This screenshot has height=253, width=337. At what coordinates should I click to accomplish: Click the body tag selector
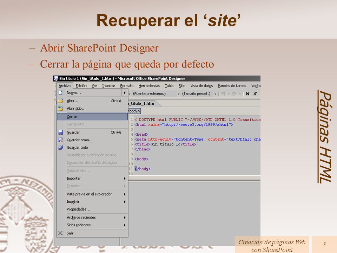click(134, 111)
